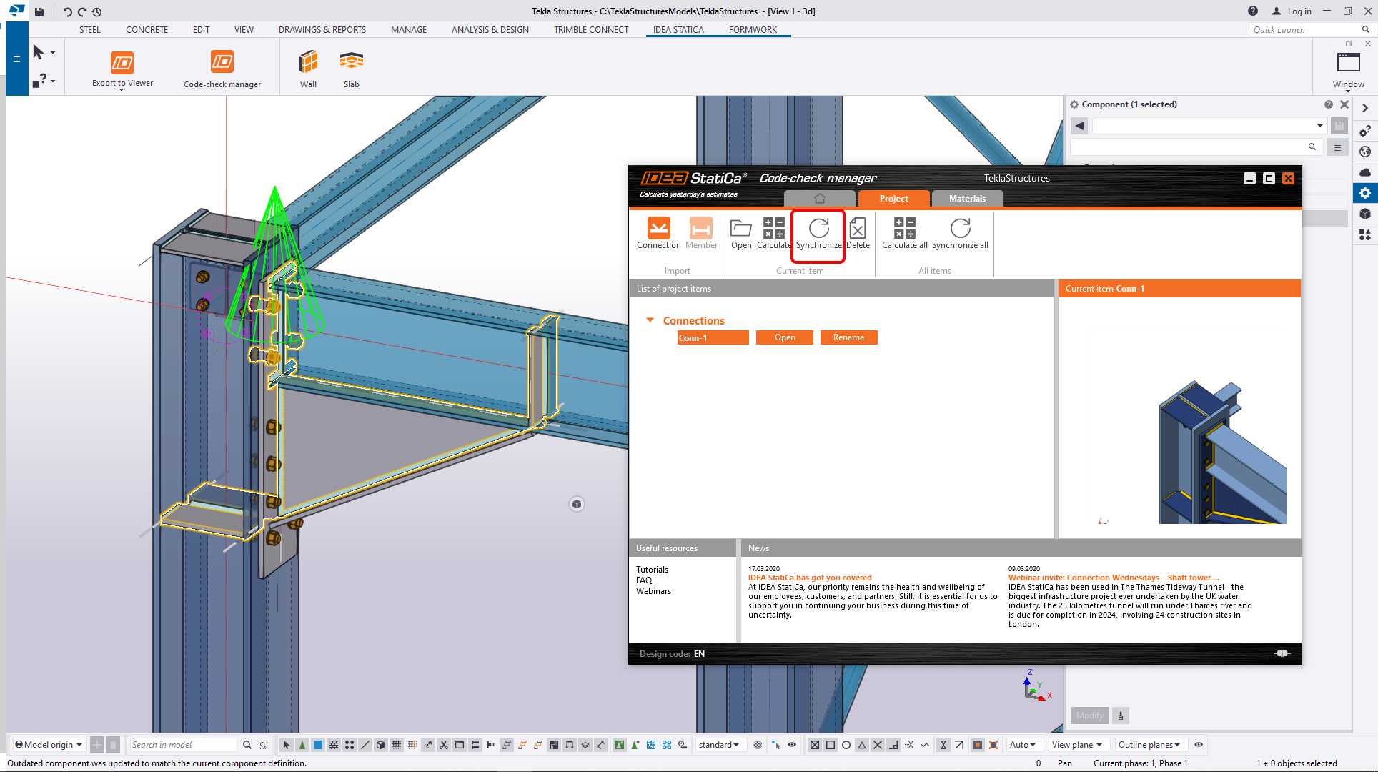Toggle the selection switch eye icon
Screen dimensions: 1378x772
click(x=792, y=745)
